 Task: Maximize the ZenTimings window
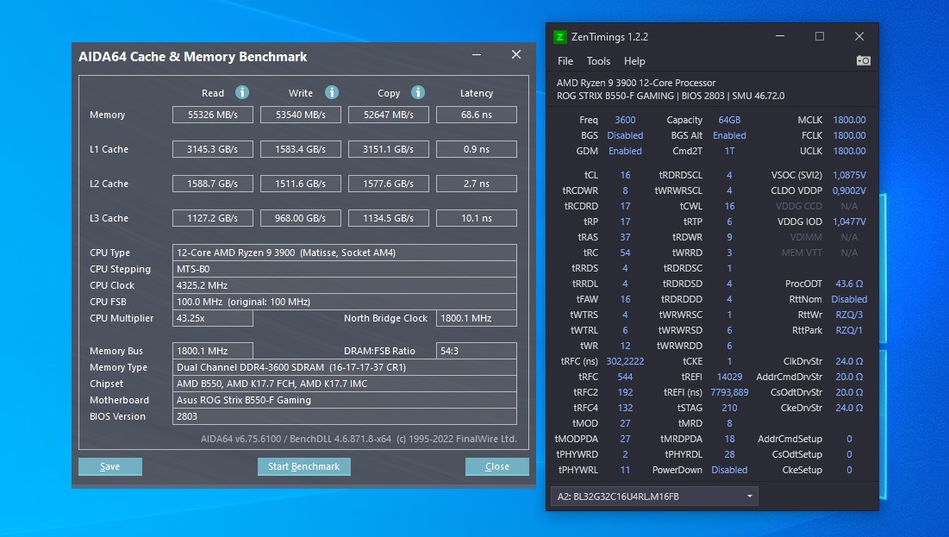pos(820,36)
